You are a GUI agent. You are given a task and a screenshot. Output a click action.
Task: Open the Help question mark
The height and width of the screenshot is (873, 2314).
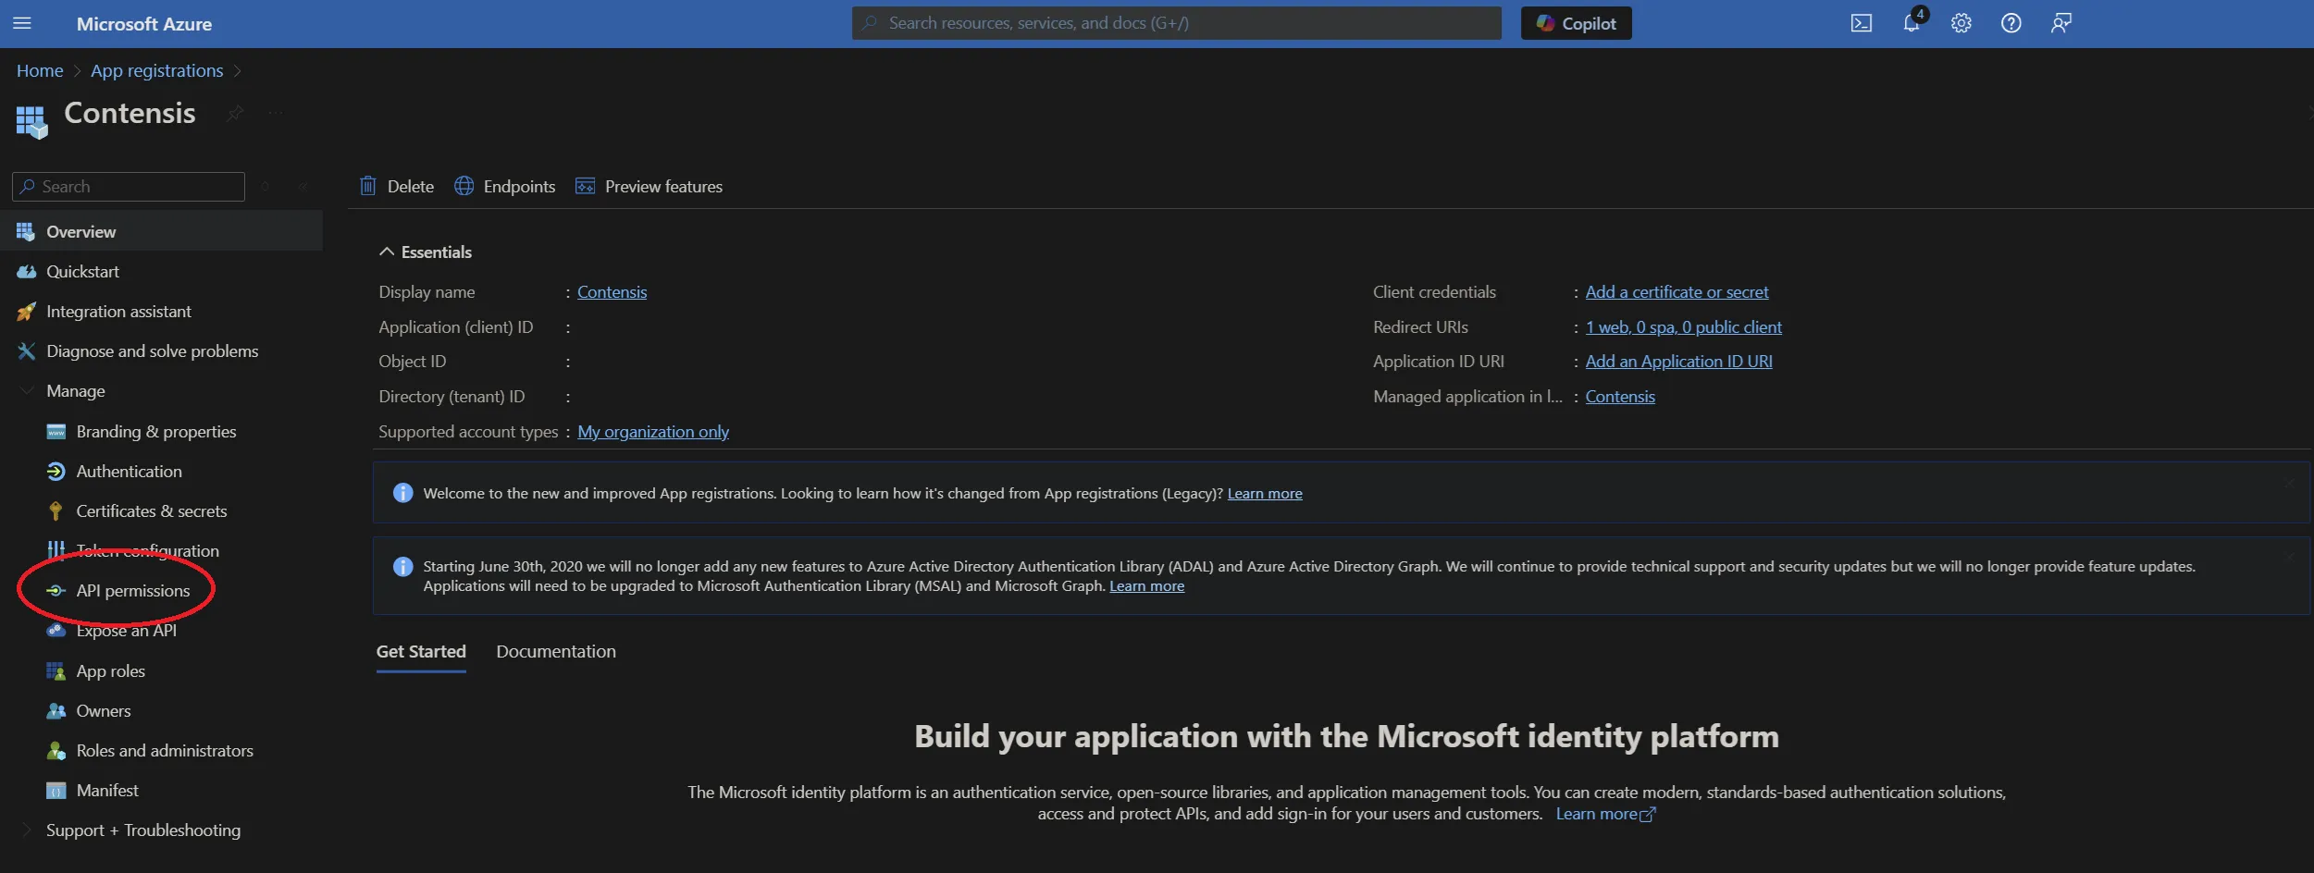(x=2011, y=23)
